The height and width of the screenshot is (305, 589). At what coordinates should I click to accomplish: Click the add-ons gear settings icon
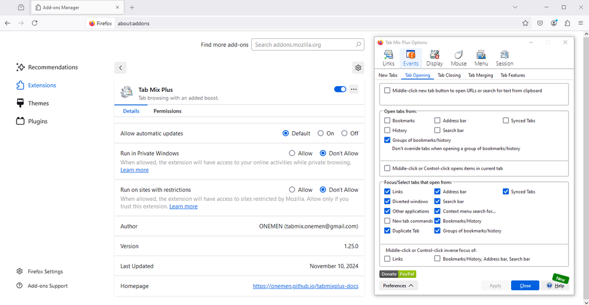click(x=358, y=68)
